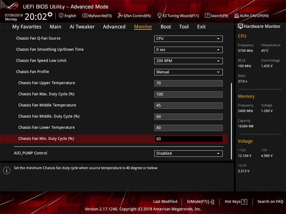Open the Advanced tab

[x=114, y=27]
